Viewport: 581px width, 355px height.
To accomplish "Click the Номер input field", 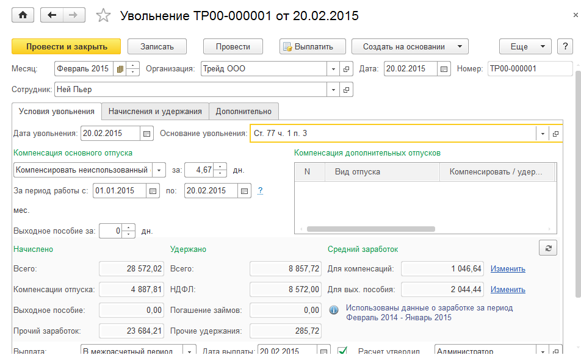I will point(529,69).
